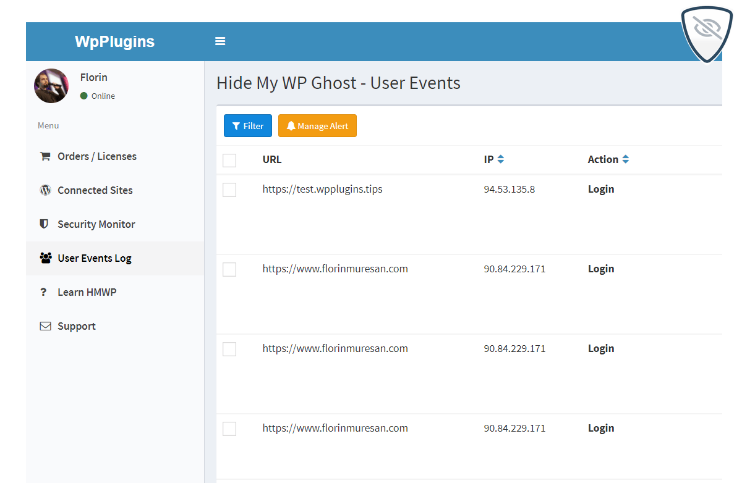Click the WordPress icon beside Connected Sites
The height and width of the screenshot is (494, 742).
click(x=45, y=190)
